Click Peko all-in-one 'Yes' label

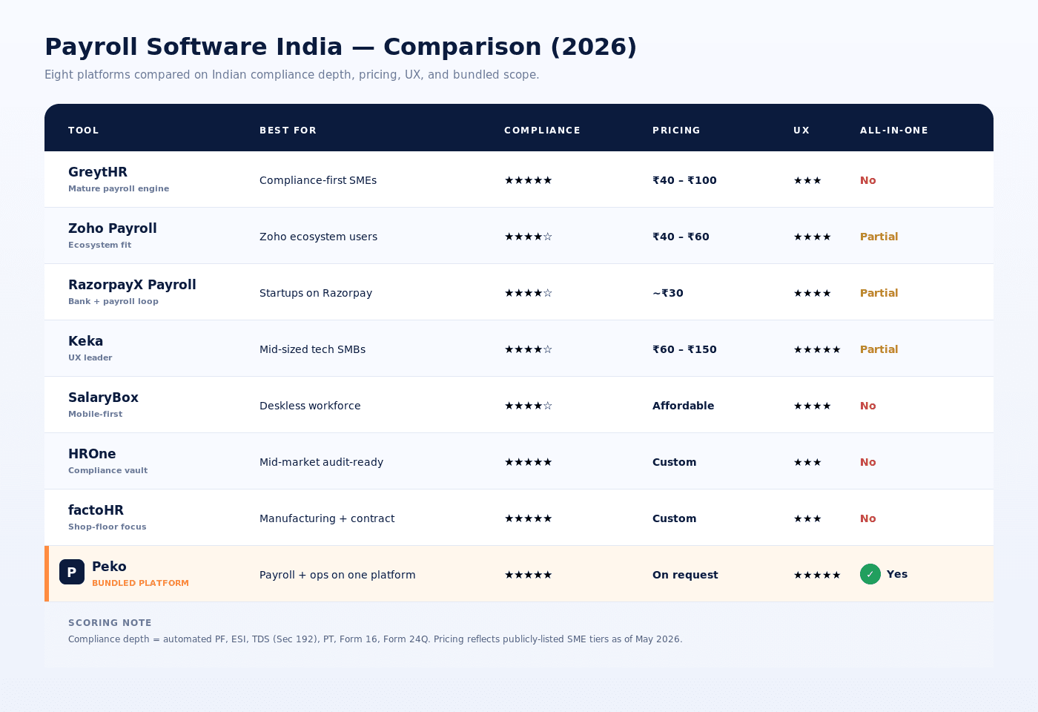(x=897, y=574)
